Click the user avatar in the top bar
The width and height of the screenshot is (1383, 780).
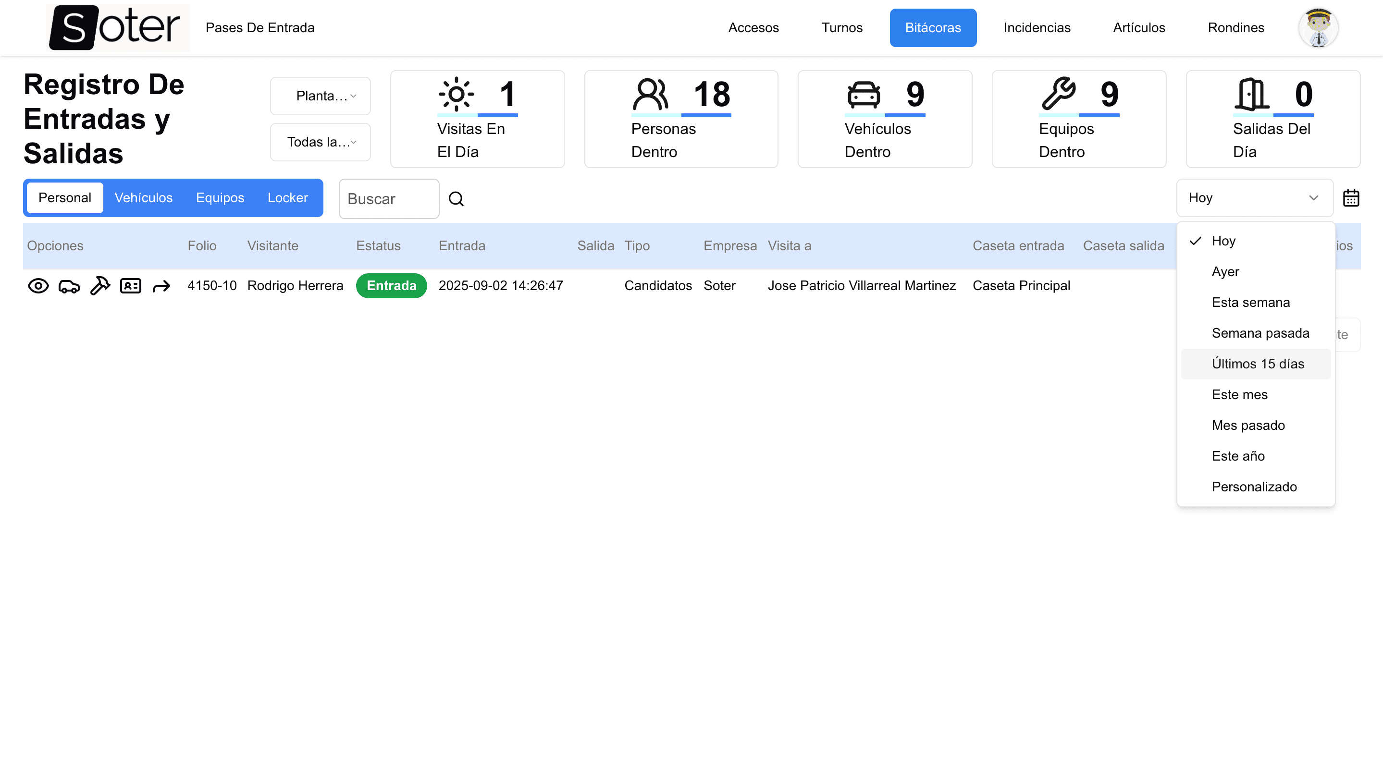pyautogui.click(x=1318, y=28)
